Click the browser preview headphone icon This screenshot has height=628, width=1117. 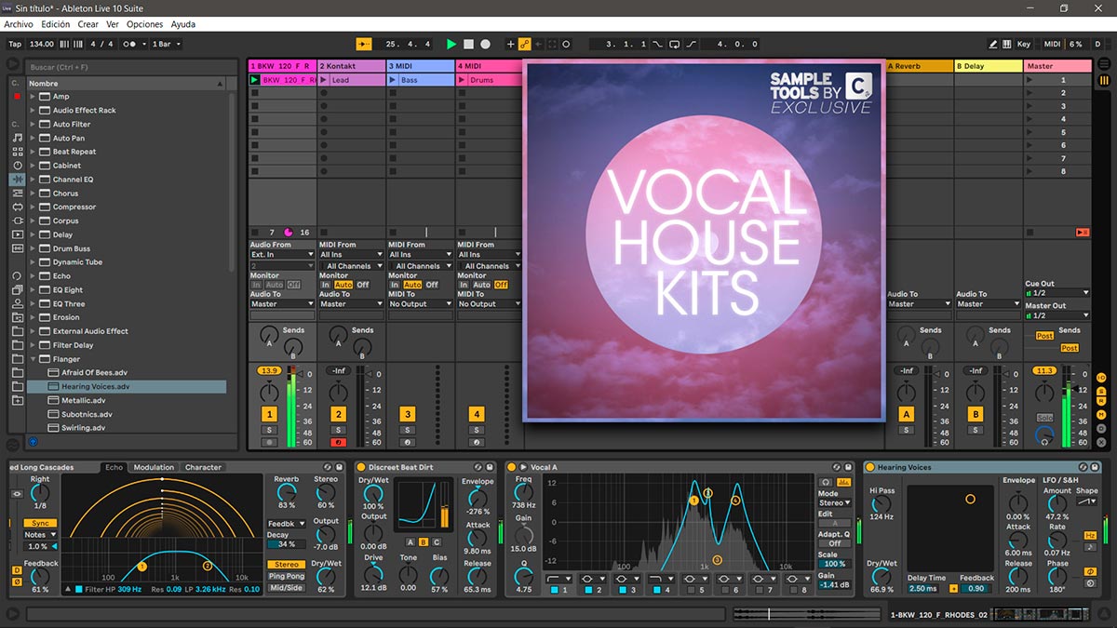33,442
